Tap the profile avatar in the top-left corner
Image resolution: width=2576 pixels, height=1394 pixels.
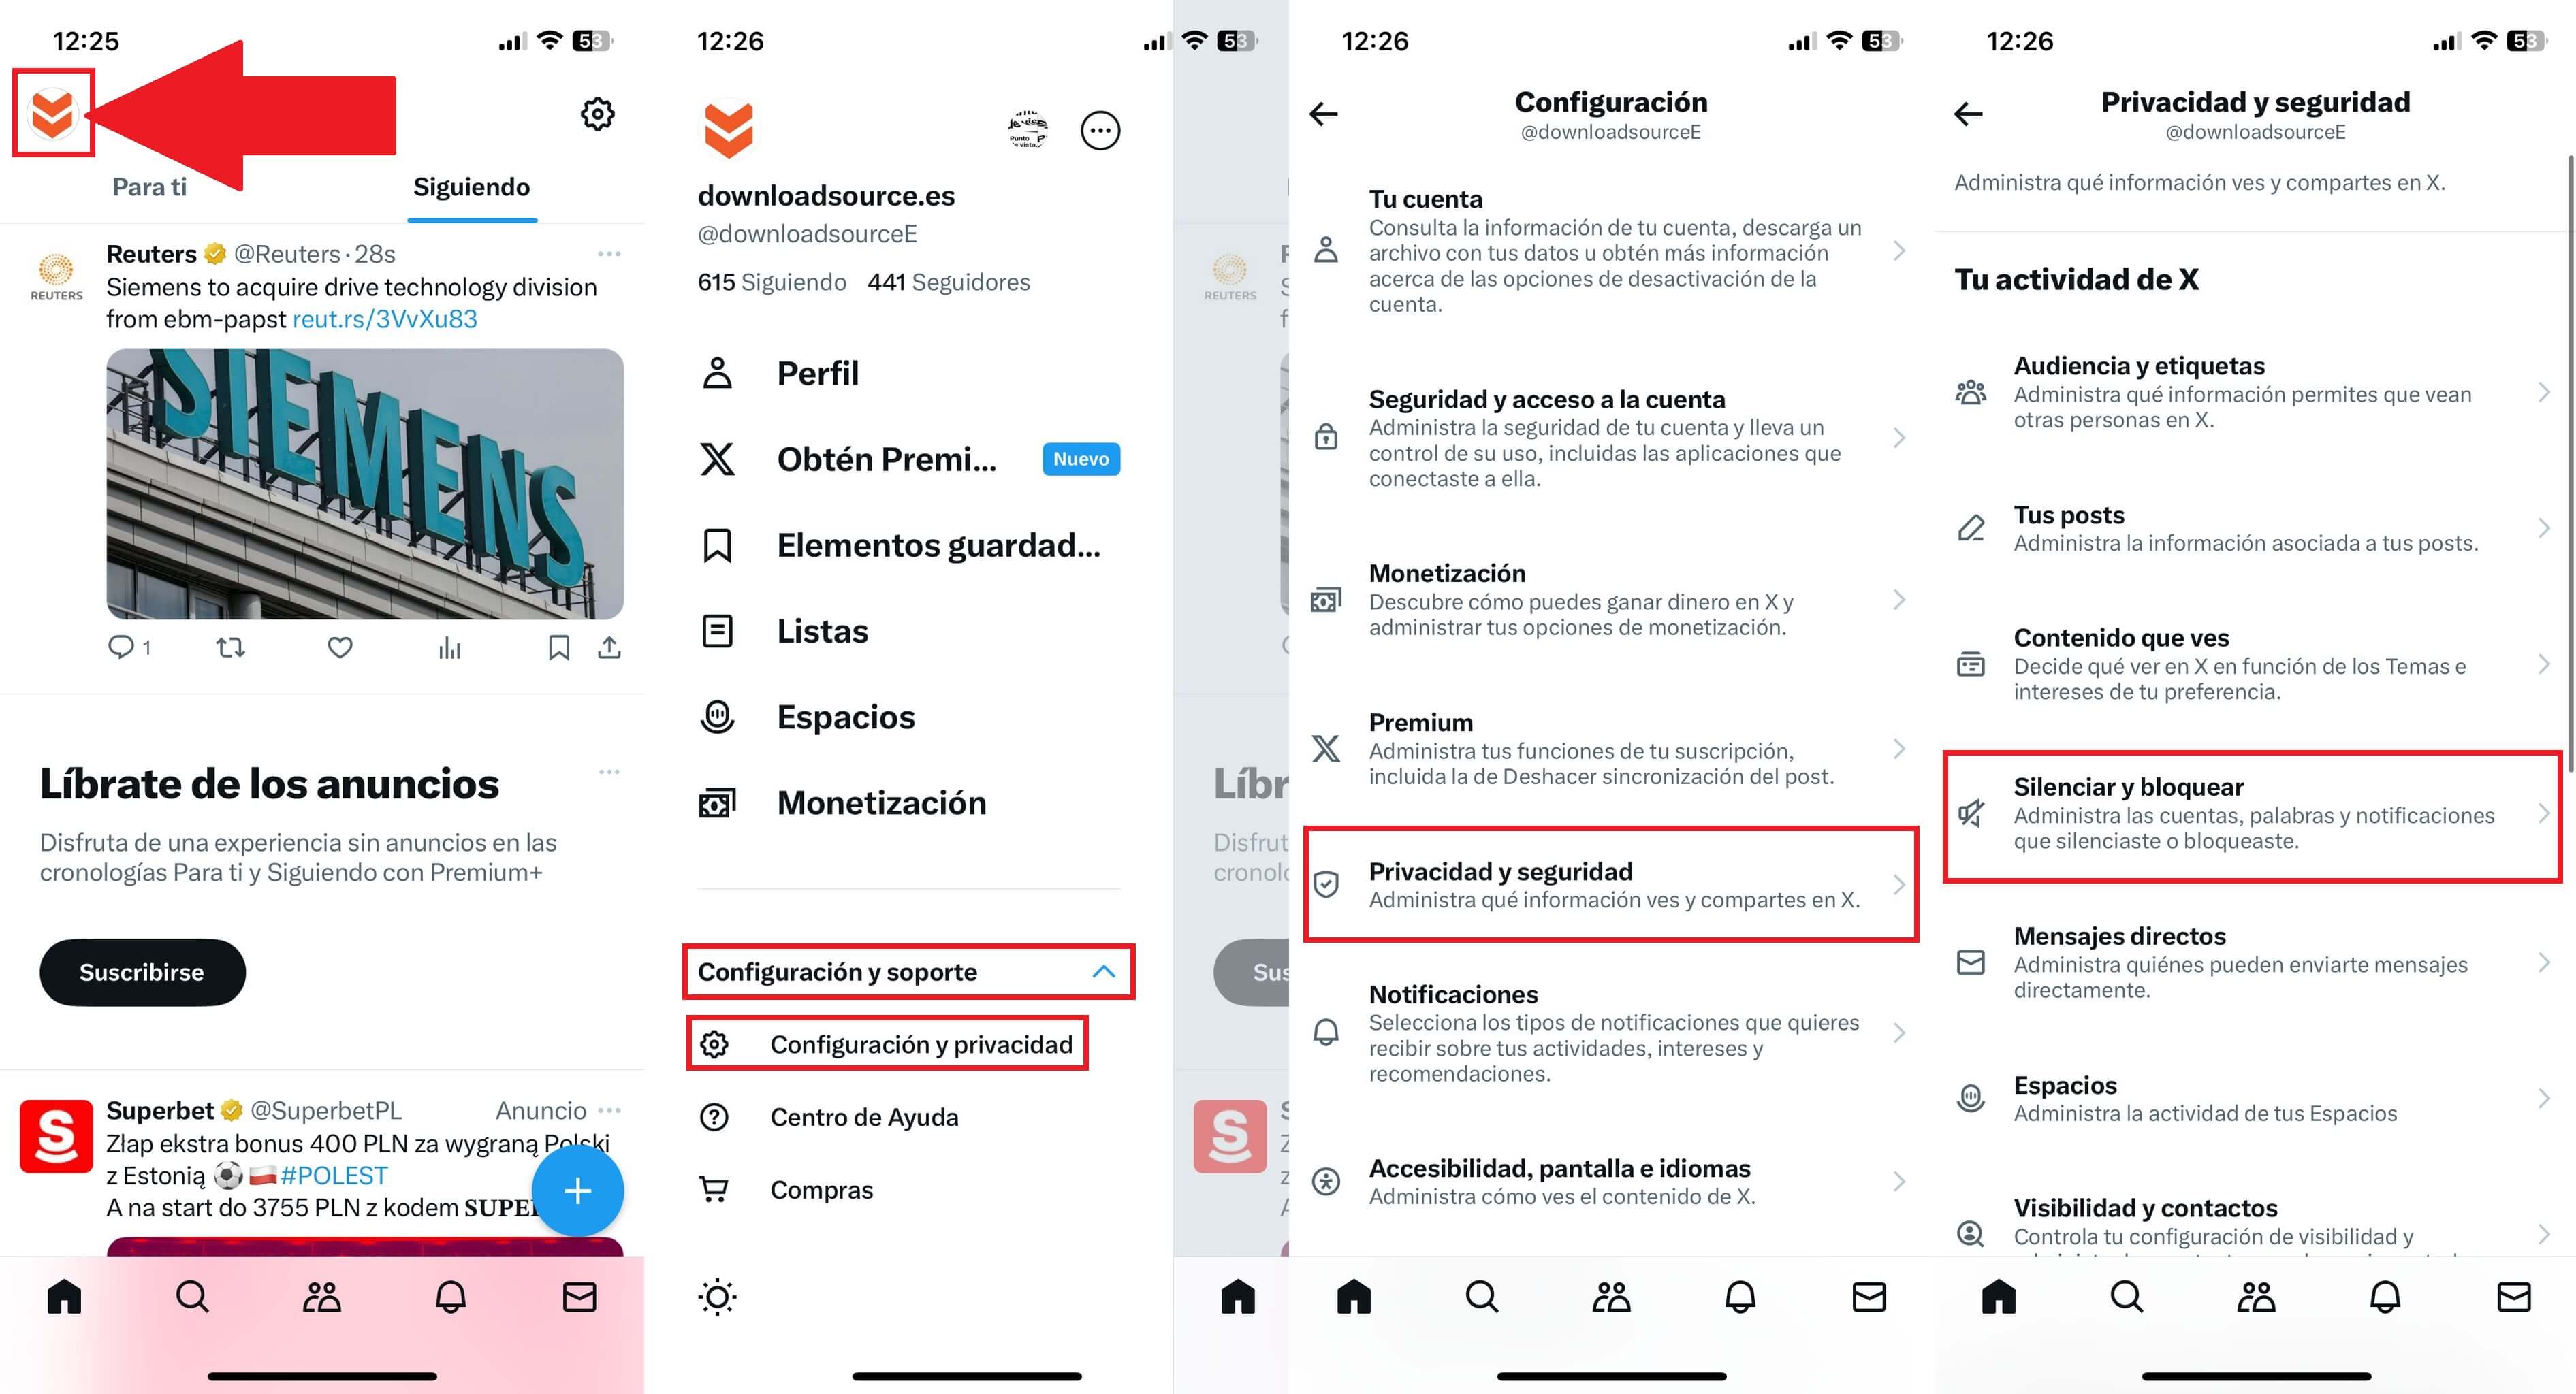(x=52, y=113)
